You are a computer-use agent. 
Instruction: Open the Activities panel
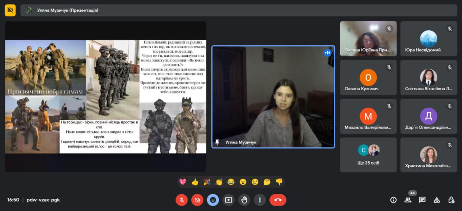pyautogui.click(x=437, y=200)
